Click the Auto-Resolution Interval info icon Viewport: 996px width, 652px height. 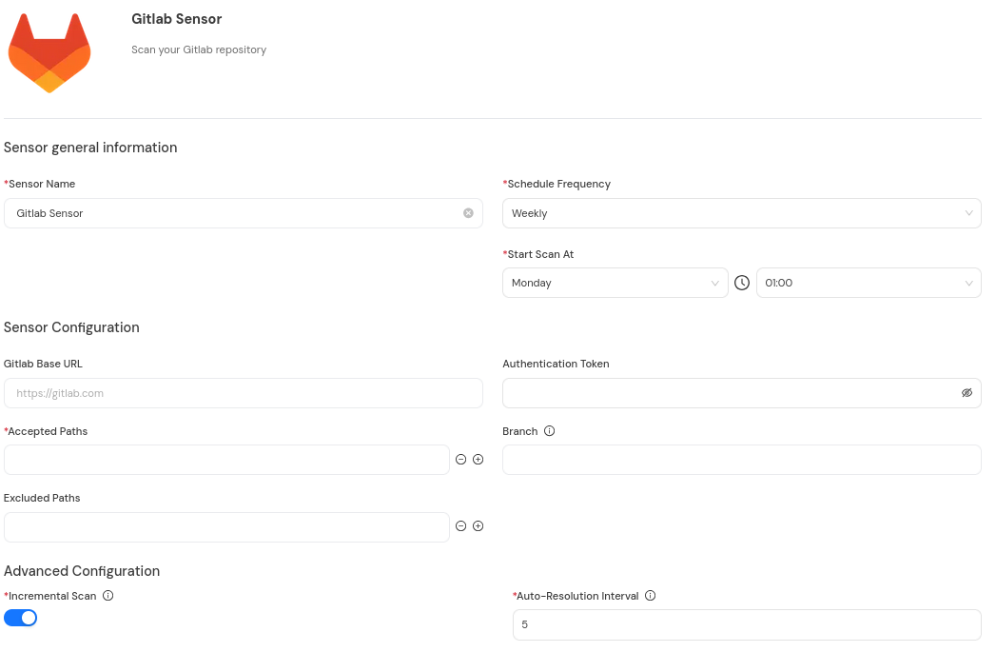click(651, 596)
